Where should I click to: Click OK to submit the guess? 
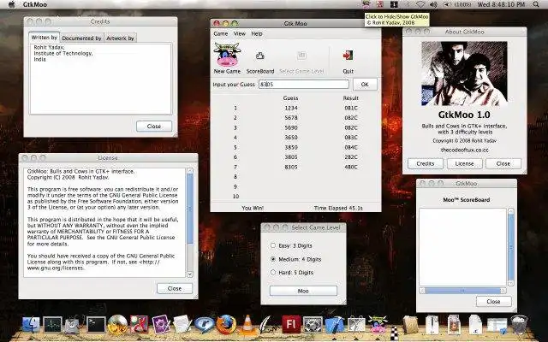pos(365,85)
